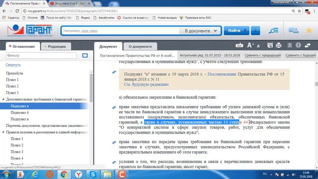Click the Свернуть link
The width and height of the screenshot is (318, 179).
tap(13, 65)
